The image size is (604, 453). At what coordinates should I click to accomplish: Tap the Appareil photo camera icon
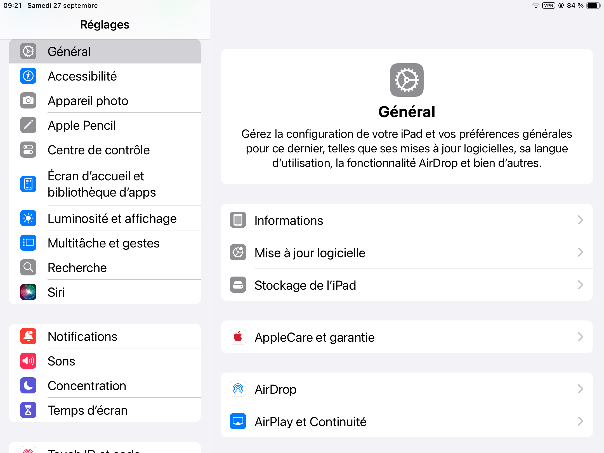point(28,100)
